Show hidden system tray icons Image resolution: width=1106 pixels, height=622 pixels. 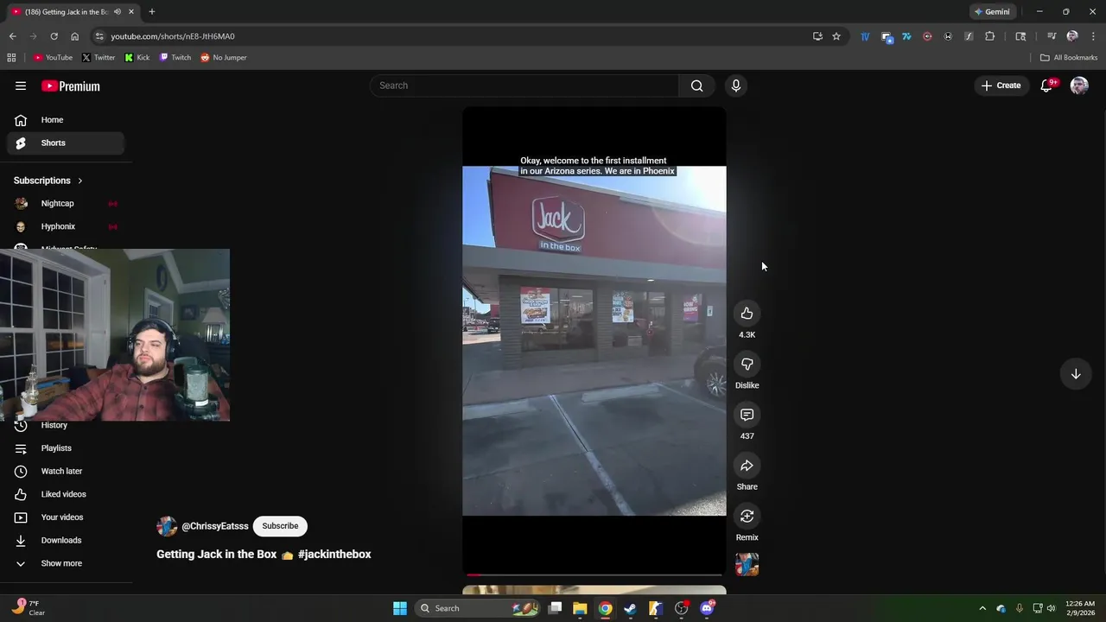[x=982, y=608]
